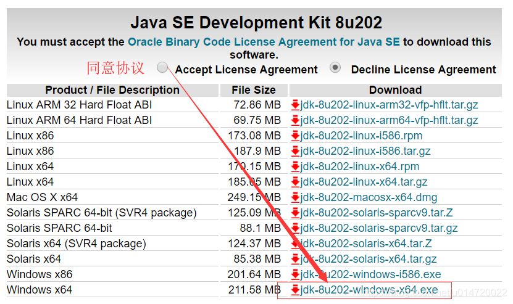This screenshot has height=304, width=513.
Task: Click Download column header
Action: [x=395, y=90]
